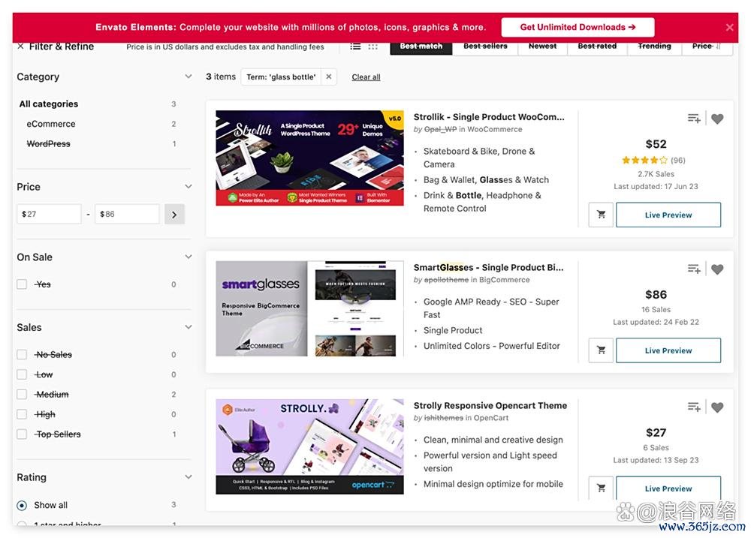Visit author ishithemes profile
The image size is (751, 538).
tap(444, 418)
